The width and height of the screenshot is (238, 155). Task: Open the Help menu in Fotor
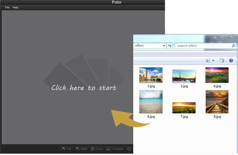pyautogui.click(x=16, y=7)
